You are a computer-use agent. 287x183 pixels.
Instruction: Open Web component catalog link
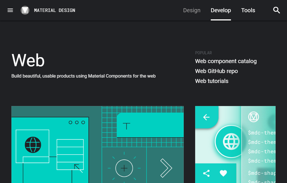point(226,61)
